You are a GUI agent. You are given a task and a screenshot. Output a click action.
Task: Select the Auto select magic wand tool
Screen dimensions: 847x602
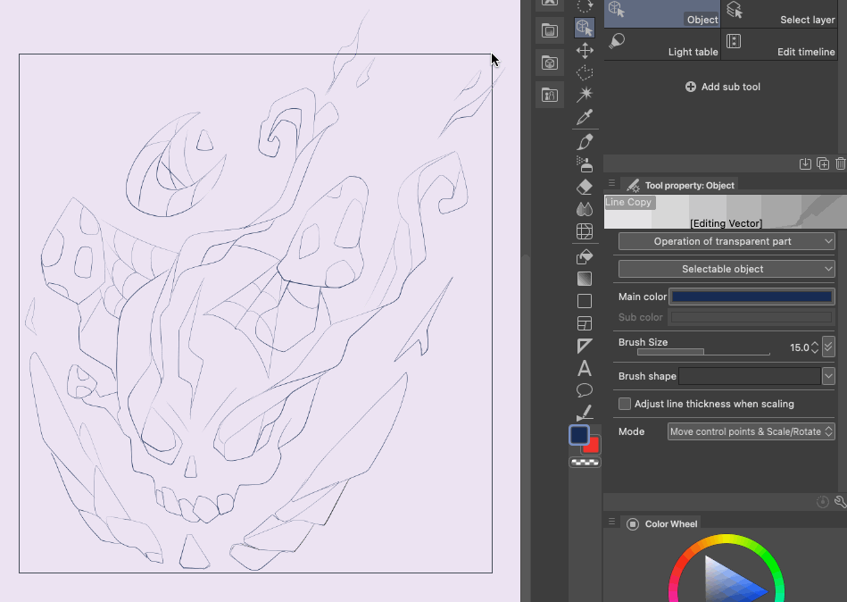coord(585,94)
